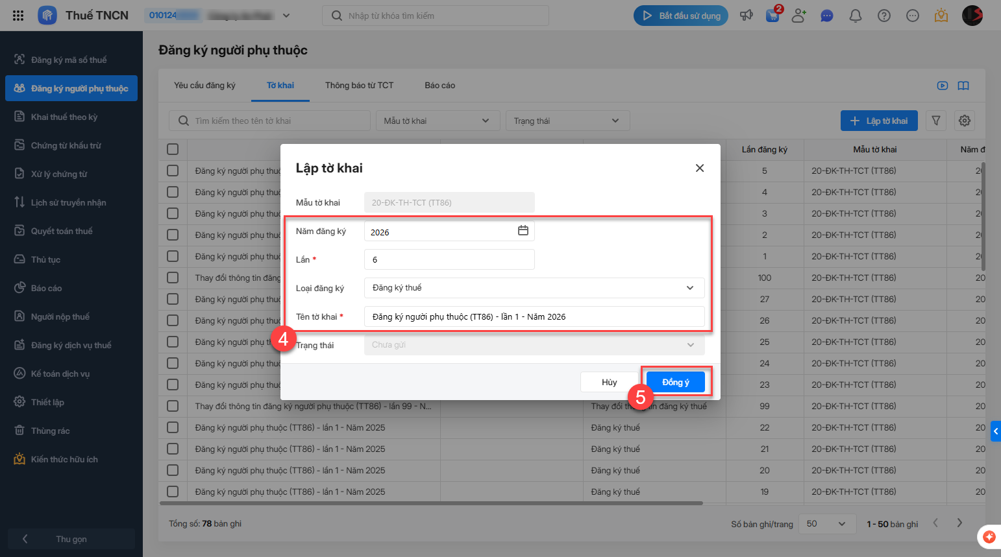This screenshot has height=557, width=1001.
Task: Confirm with the Đồng ý button
Action: (675, 382)
